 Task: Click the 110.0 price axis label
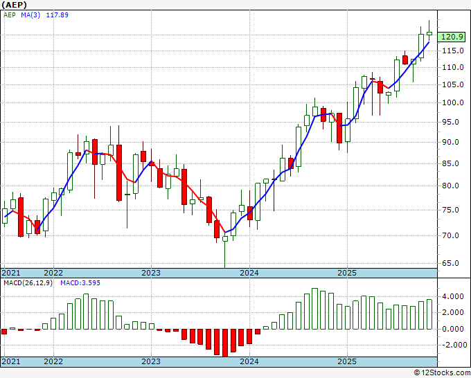point(453,67)
